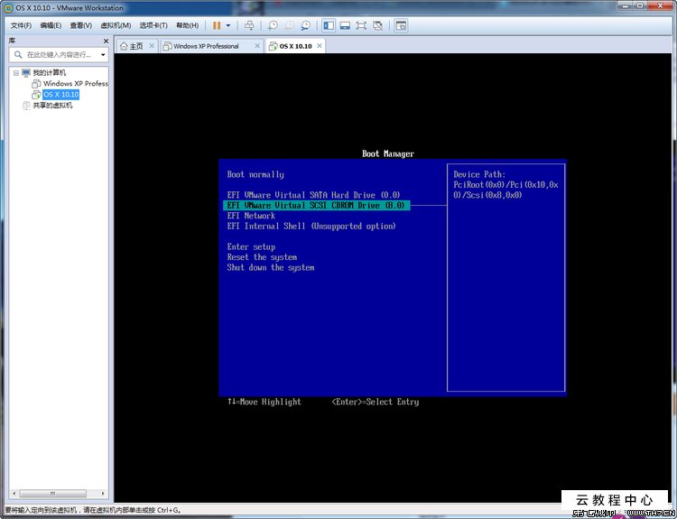Select OS X 10.10 in library tree
Image resolution: width=677 pixels, height=519 pixels.
60,95
